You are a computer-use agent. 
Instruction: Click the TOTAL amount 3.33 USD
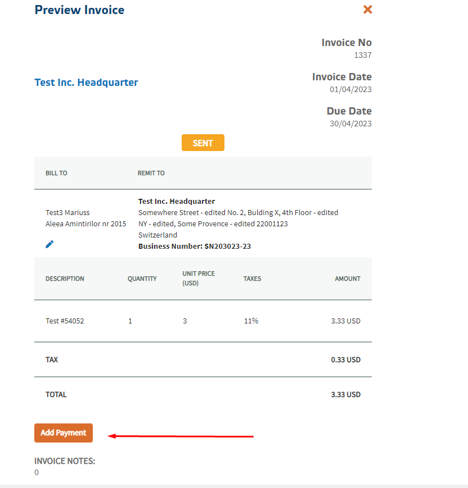pos(345,395)
